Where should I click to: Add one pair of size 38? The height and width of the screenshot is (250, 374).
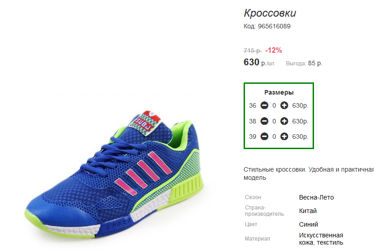coord(284,121)
